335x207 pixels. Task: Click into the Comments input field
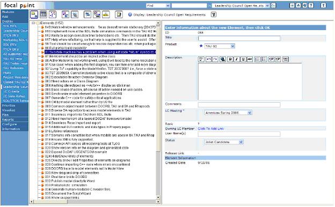tap(239, 105)
